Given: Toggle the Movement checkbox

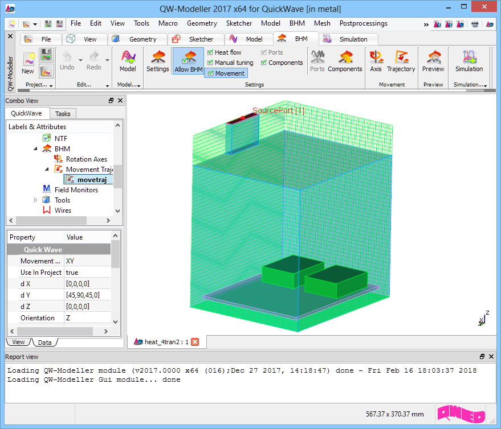Looking at the screenshot, I should pyautogui.click(x=211, y=73).
